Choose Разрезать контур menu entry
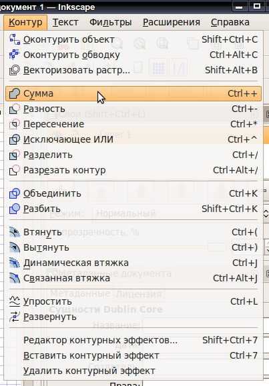 pyautogui.click(x=133, y=171)
